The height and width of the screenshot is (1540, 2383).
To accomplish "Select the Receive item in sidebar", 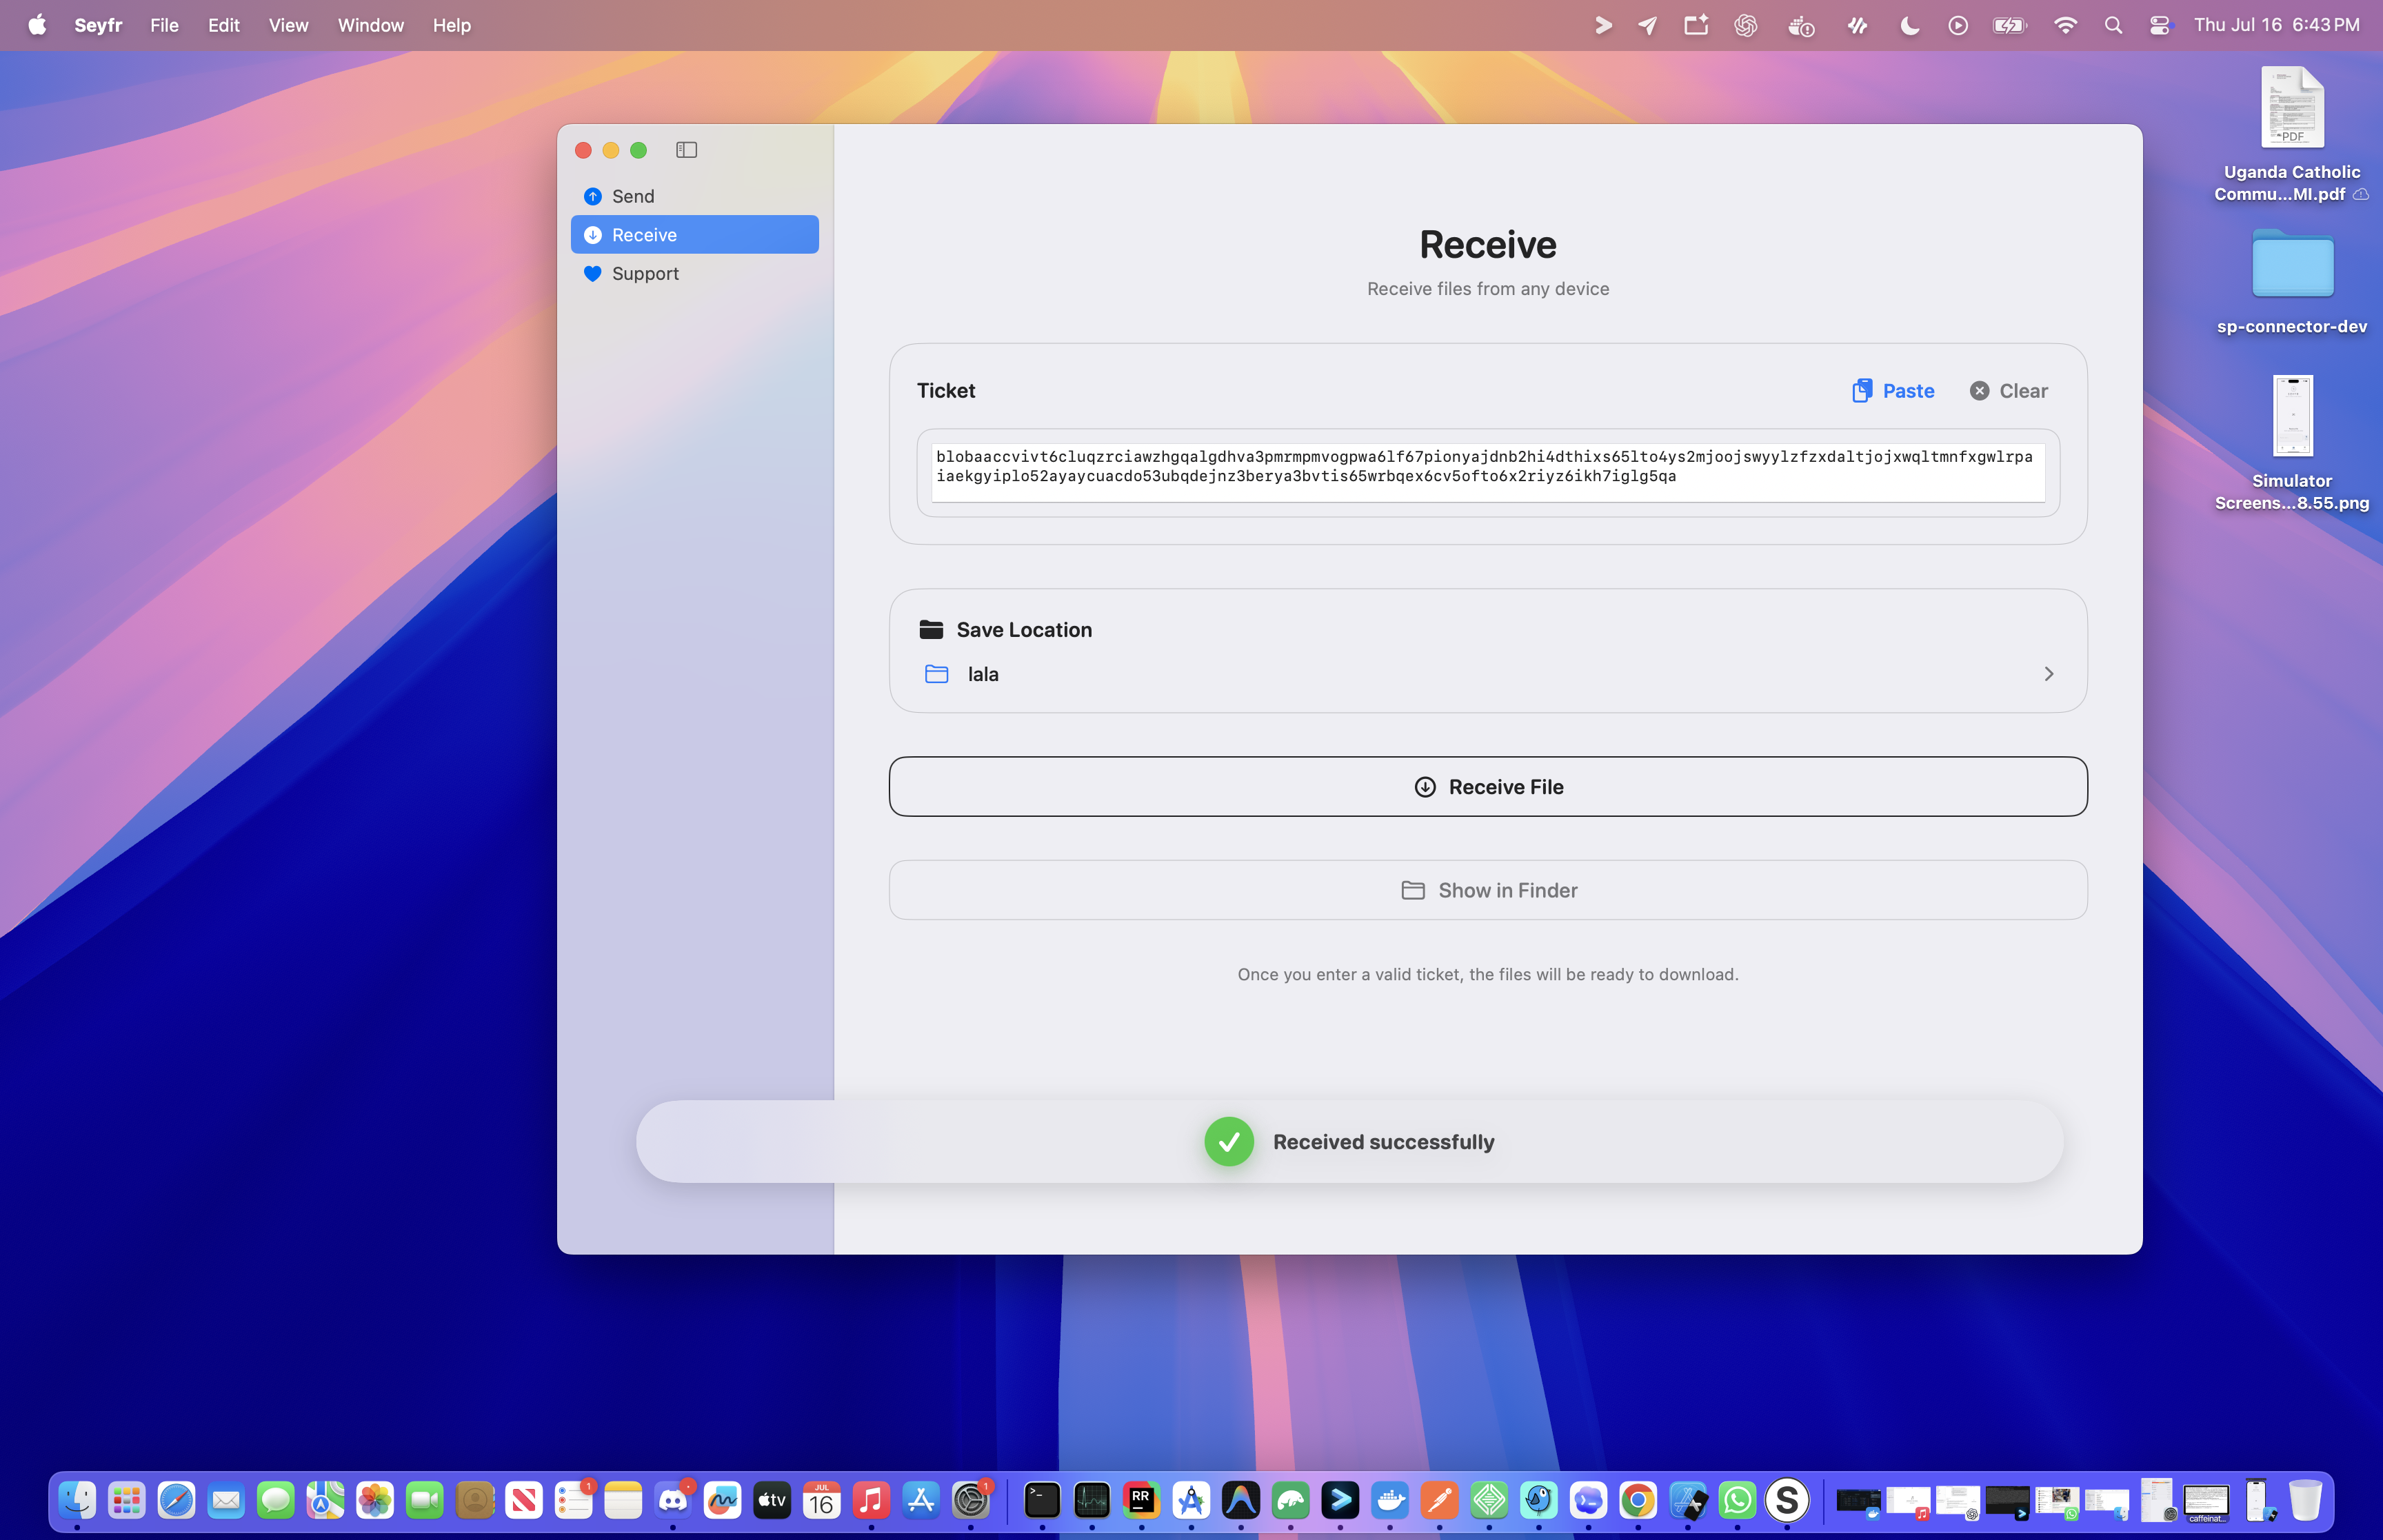I will tap(694, 235).
